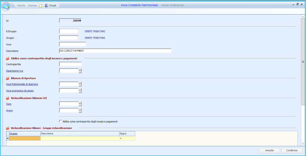Click folder icon beside Bilancio di Apertura
306x156 pixels.
pyautogui.click(x=8, y=78)
